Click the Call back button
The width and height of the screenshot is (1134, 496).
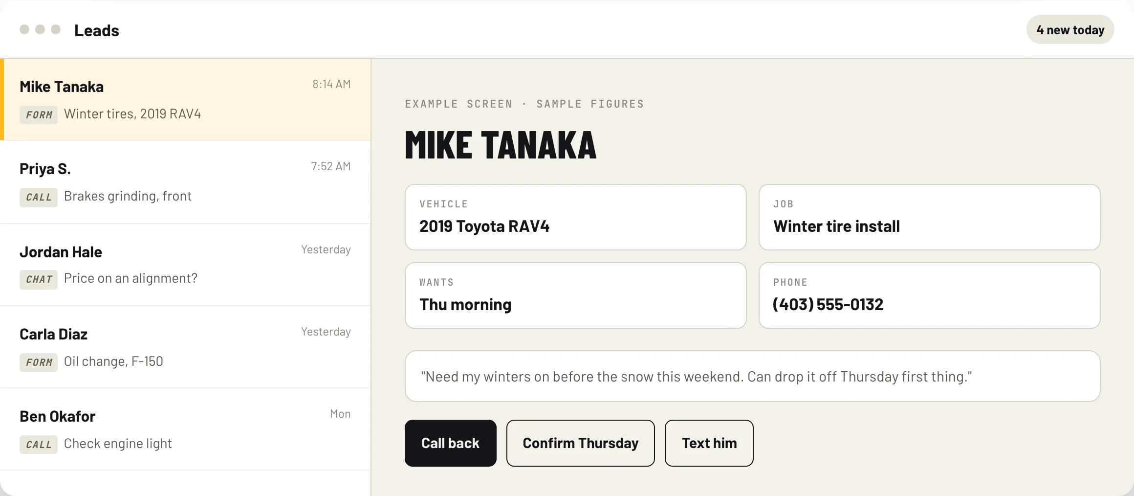pos(450,443)
